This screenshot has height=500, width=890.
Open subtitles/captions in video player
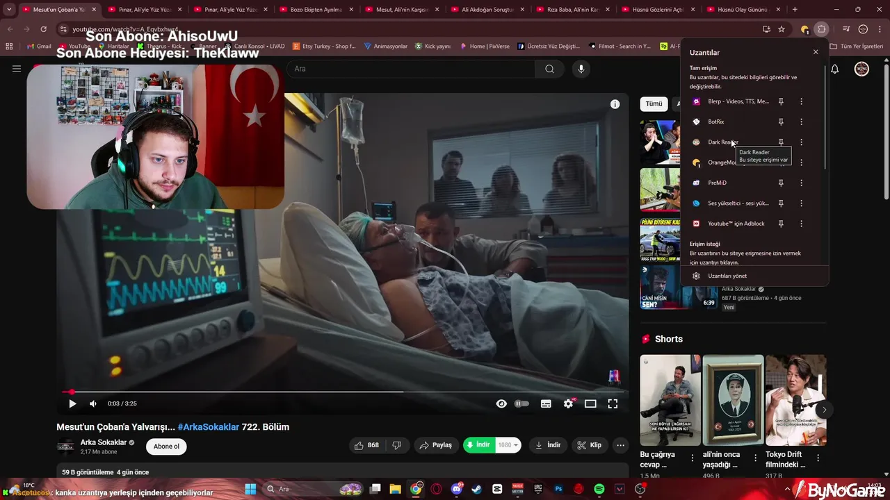pyautogui.click(x=546, y=403)
